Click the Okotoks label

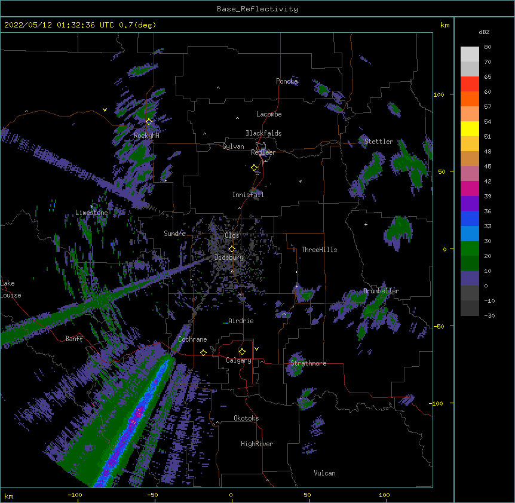click(246, 418)
